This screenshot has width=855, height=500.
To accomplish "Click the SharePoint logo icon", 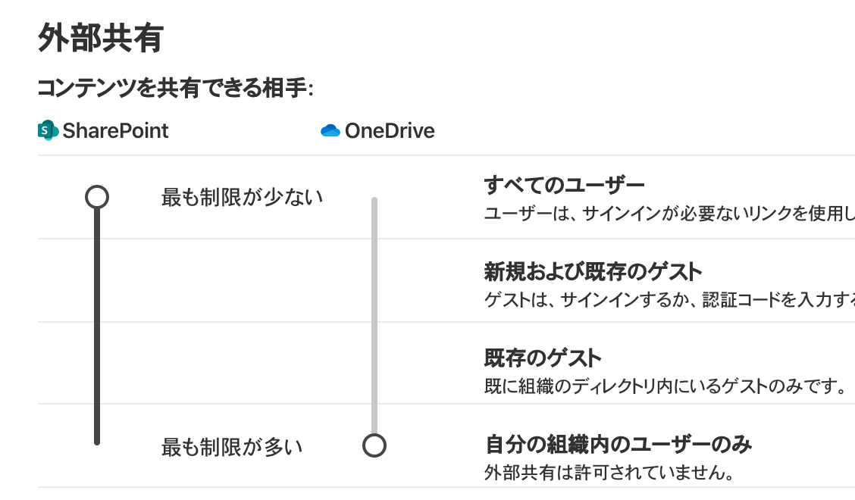I will click(x=48, y=130).
